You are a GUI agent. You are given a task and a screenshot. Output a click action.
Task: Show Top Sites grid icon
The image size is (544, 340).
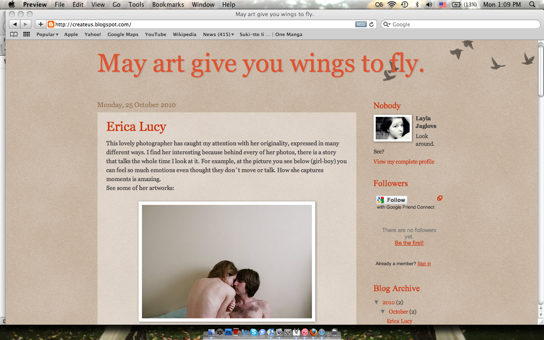pyautogui.click(x=26, y=34)
